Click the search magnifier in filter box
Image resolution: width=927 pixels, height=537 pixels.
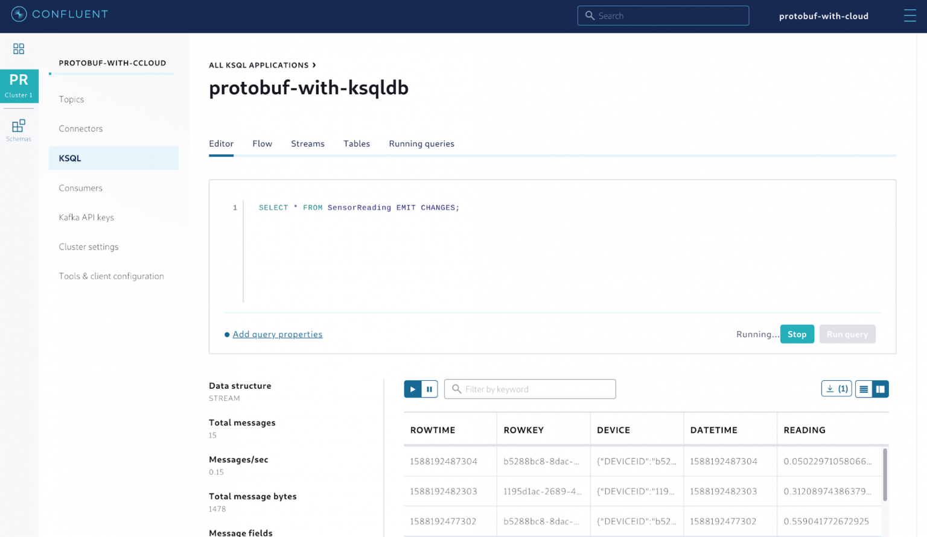456,389
